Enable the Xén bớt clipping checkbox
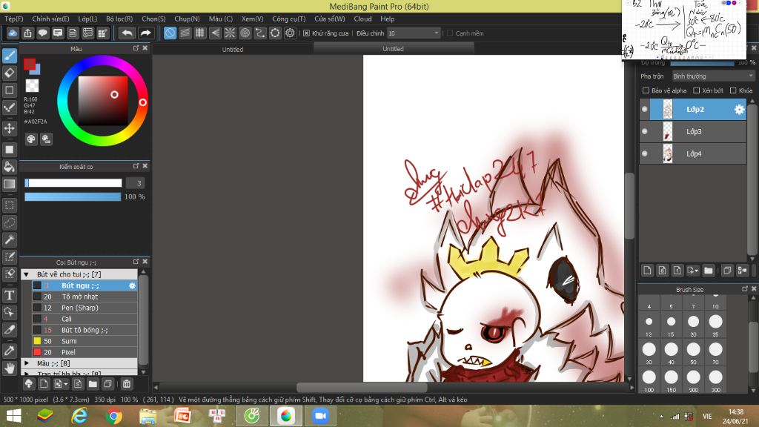This screenshot has width=759, height=427. [696, 90]
